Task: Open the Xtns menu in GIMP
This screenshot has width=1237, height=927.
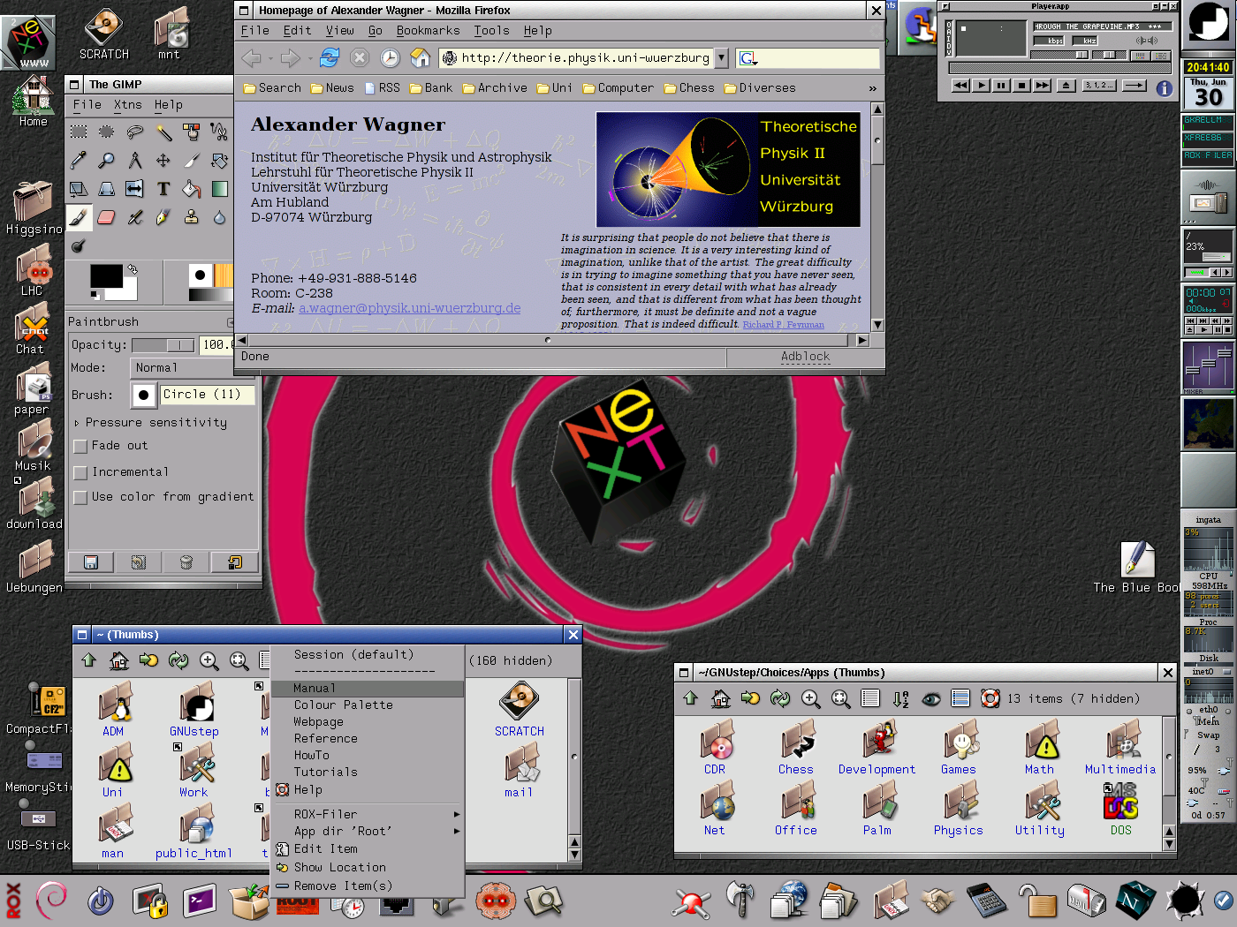Action: coord(128,105)
